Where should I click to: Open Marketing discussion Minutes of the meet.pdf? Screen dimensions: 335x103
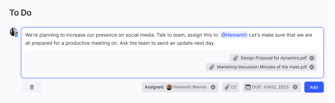tap(262, 67)
